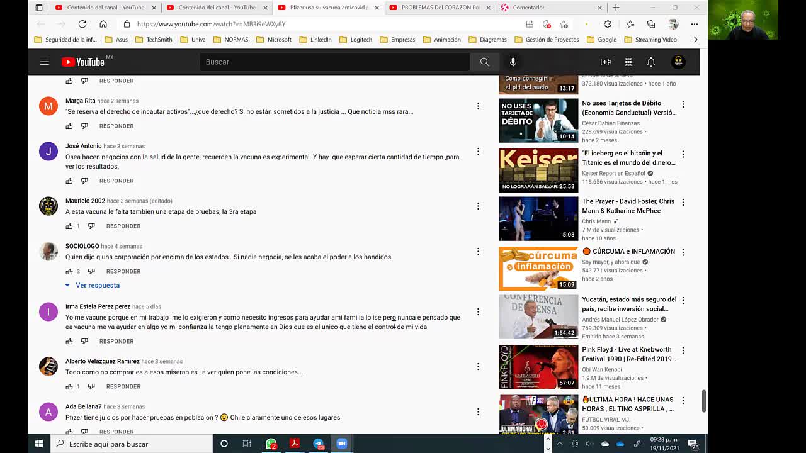The image size is (806, 453).
Task: Open Alberto Velazquez Ramirez's channel name
Action: tap(103, 361)
